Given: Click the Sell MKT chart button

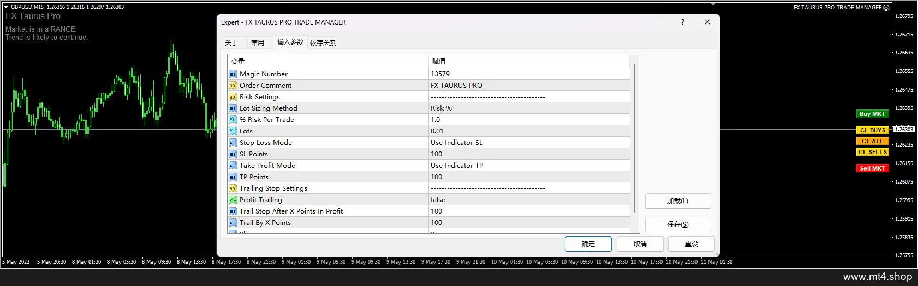Looking at the screenshot, I should pos(872,168).
